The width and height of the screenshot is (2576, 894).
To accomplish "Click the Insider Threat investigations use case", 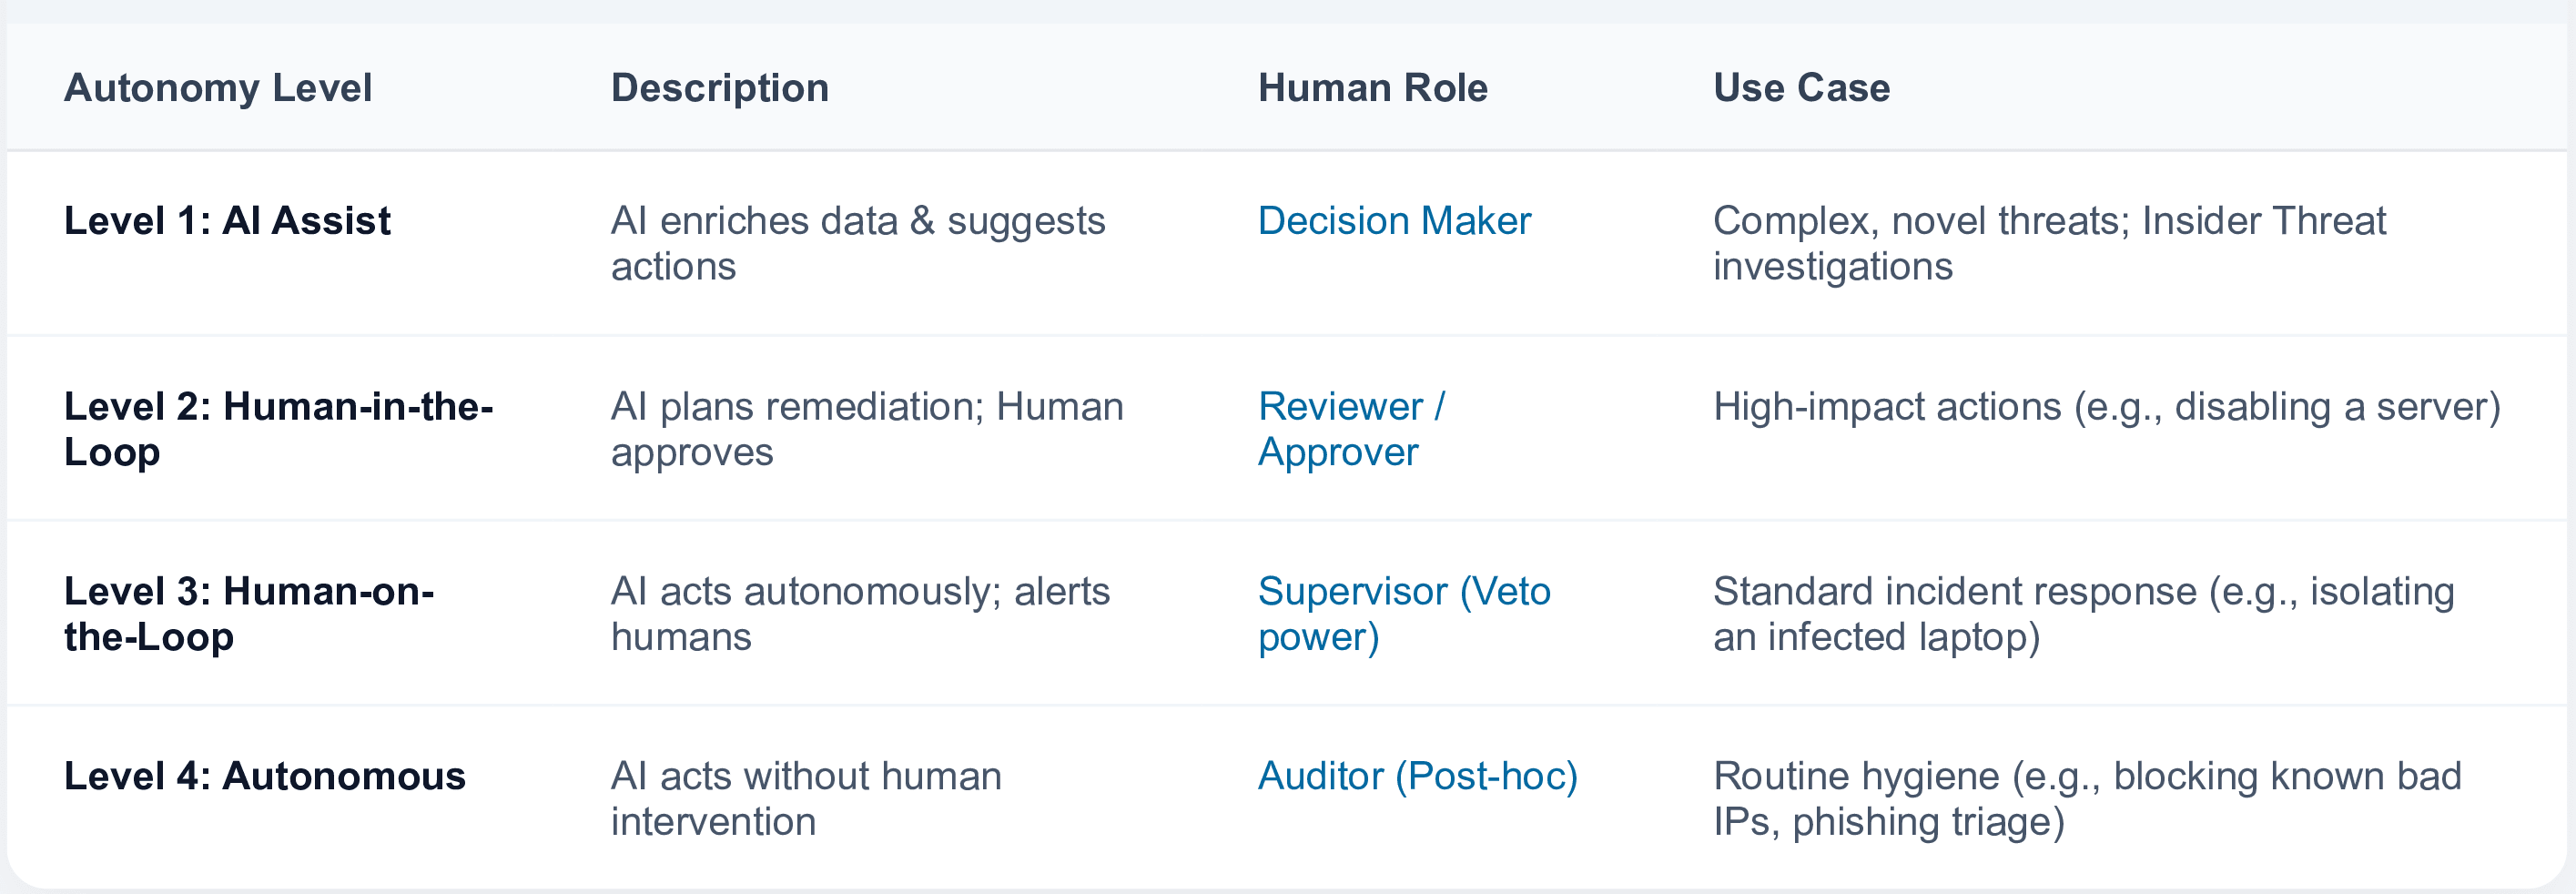I will (x=2048, y=243).
